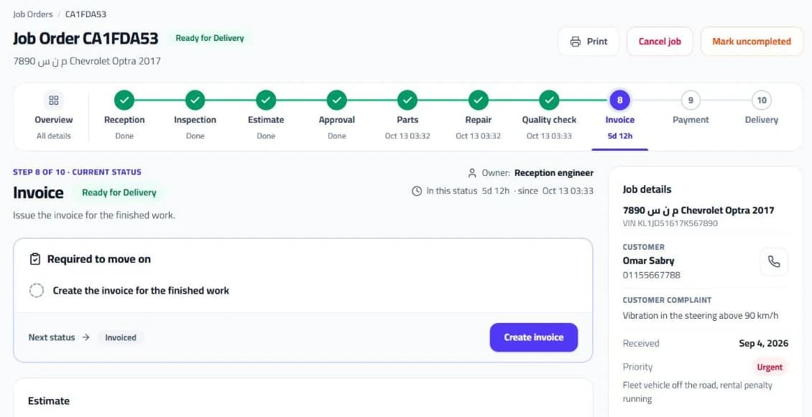Click the Ready for Delivery badge in the header

[210, 38]
